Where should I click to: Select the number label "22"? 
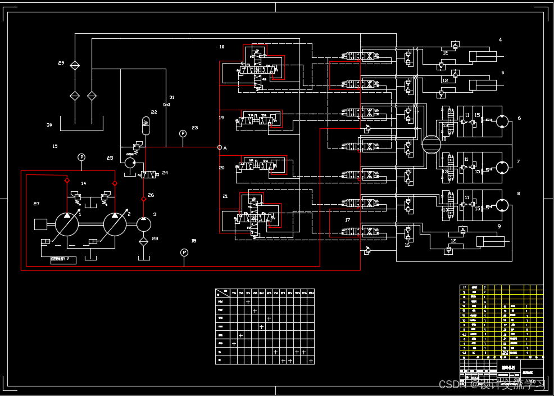click(154, 112)
